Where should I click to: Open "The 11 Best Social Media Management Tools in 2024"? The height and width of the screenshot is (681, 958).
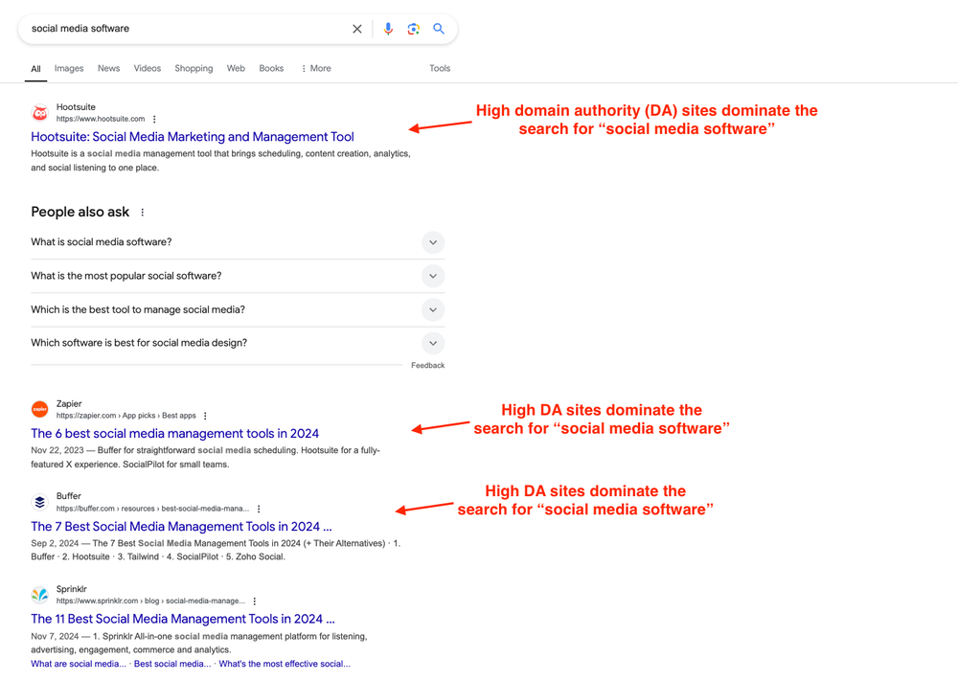183,620
